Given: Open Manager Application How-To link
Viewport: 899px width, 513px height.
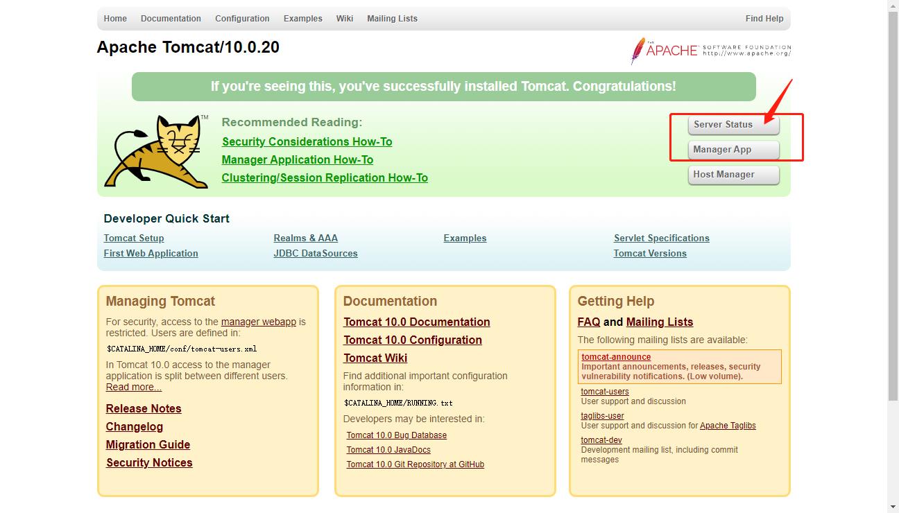Looking at the screenshot, I should click(298, 159).
